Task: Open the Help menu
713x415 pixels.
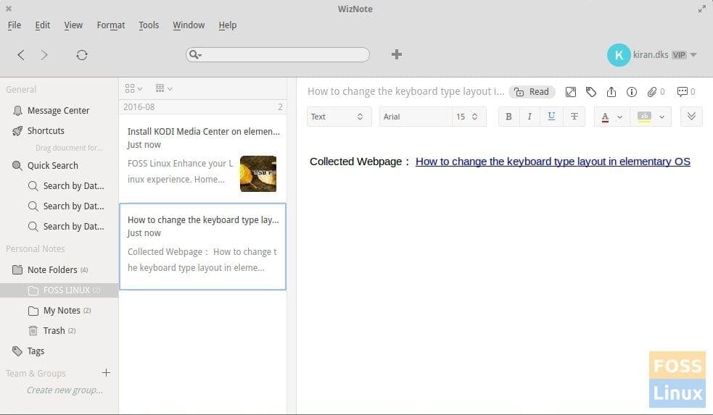Action: [x=227, y=25]
